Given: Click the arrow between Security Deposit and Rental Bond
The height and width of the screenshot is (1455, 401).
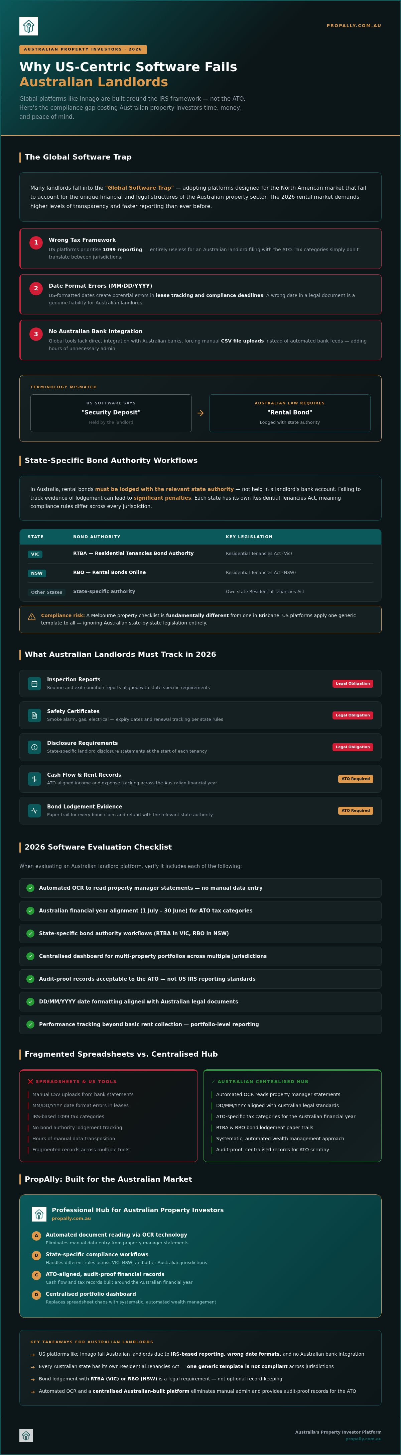Looking at the screenshot, I should (200, 413).
